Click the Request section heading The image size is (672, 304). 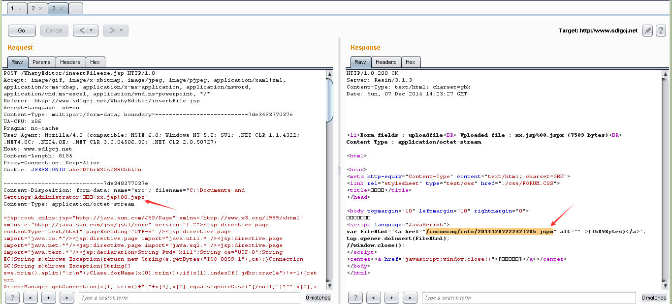[20, 48]
